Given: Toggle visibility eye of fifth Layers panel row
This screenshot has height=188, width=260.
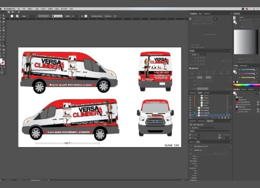Looking at the screenshot, I should 190,105.
